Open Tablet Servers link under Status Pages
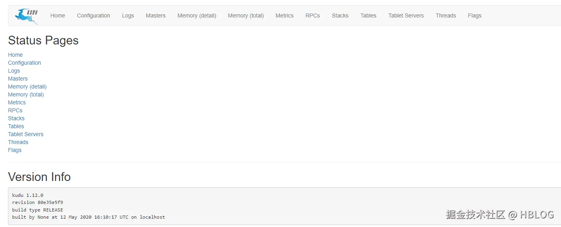Screen dimensions: 561x227 click(26, 134)
